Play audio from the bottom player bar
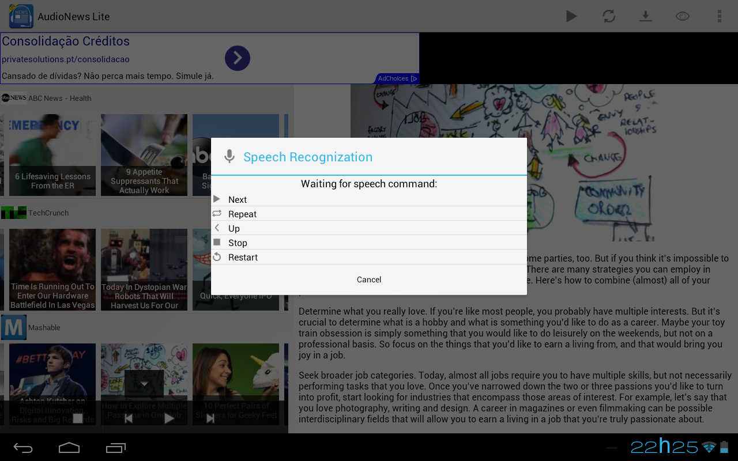 click(169, 418)
